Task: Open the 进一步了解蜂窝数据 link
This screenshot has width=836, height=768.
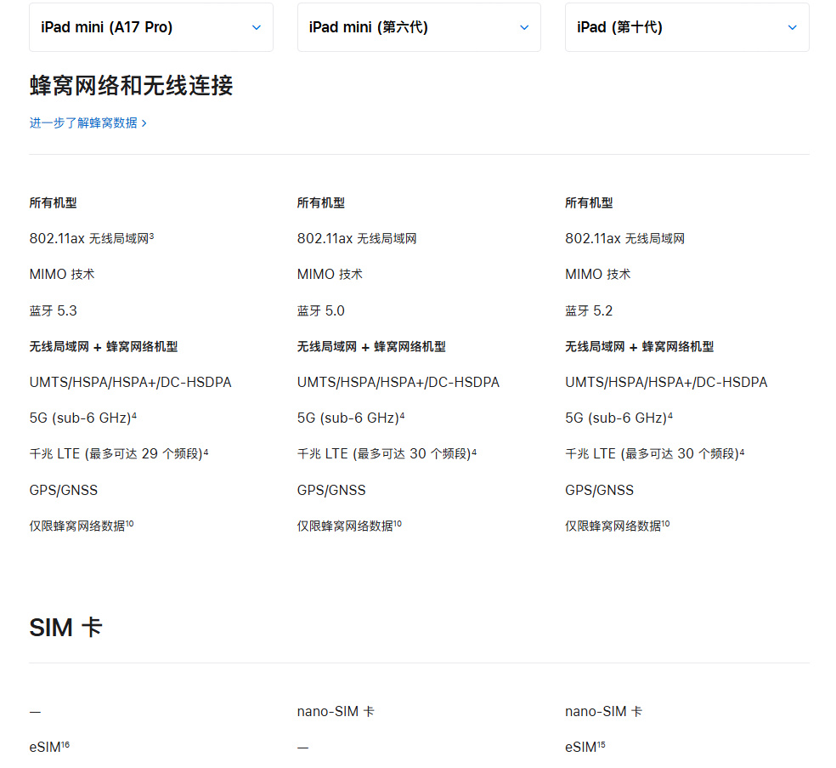Action: [x=88, y=123]
